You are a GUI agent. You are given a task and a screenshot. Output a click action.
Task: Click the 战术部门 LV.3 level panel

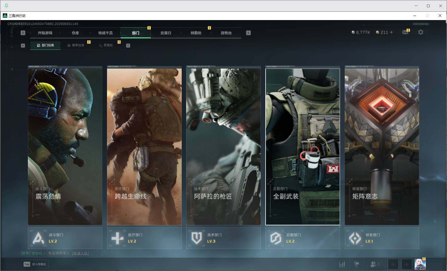(223, 238)
